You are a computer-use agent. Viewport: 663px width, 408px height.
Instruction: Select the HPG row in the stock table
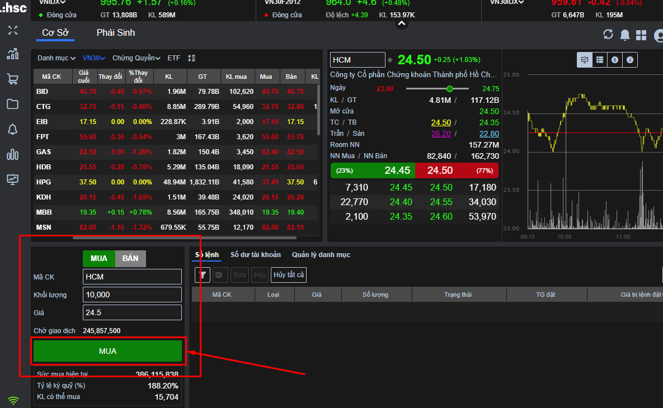(176, 182)
